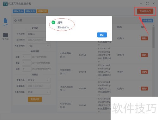Minimize the application window
Image resolution: width=158 pixels, height=120 pixels.
[x=141, y=3]
